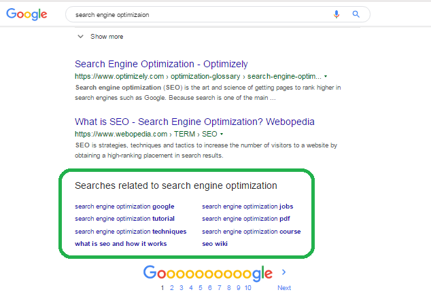Select related search optimization jobs
431x305 pixels.
pos(247,207)
